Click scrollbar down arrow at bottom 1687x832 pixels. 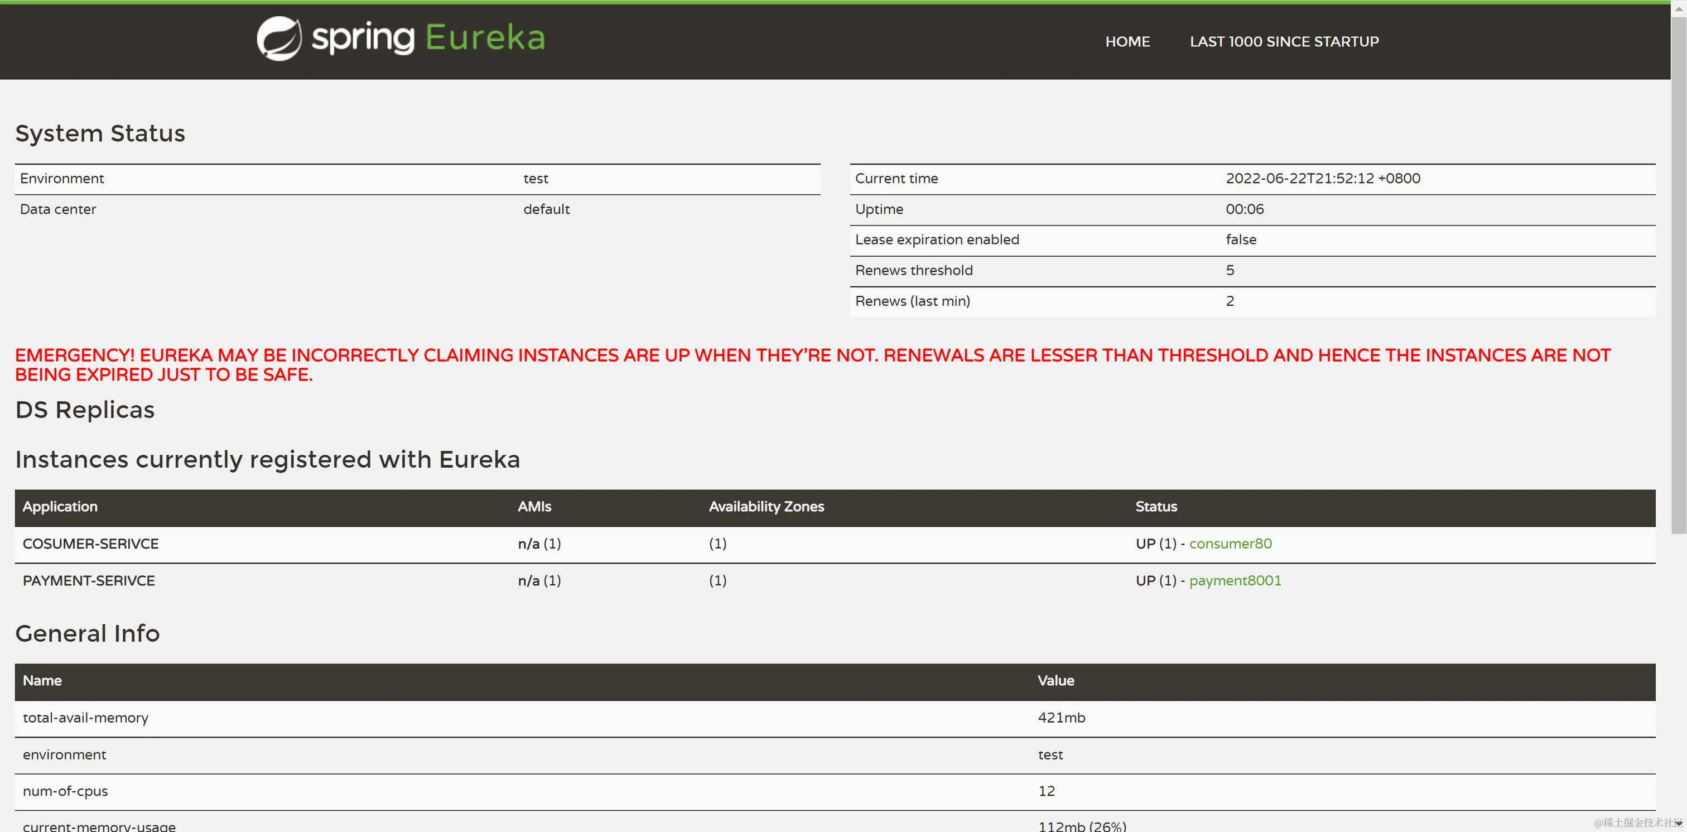tap(1679, 823)
